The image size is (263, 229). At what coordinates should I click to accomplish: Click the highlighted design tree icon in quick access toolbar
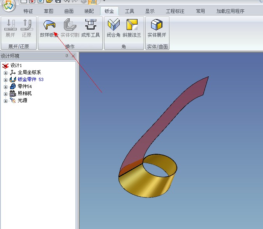93,2
